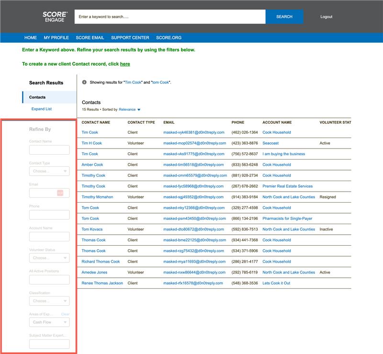Click the "tom Cook" link in results message

(x=160, y=82)
